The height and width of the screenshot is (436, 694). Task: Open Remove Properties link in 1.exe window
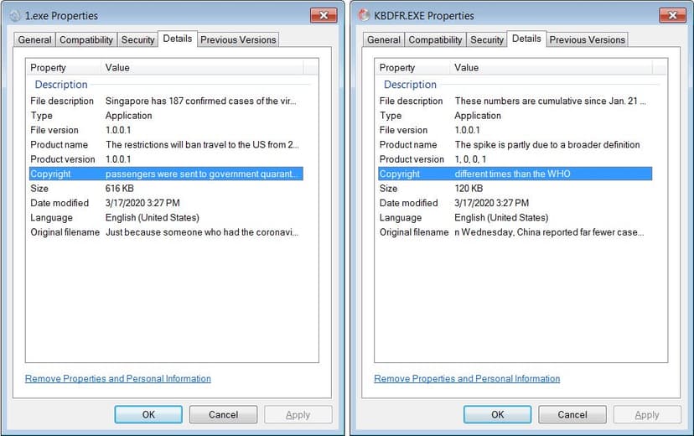pyautogui.click(x=117, y=378)
